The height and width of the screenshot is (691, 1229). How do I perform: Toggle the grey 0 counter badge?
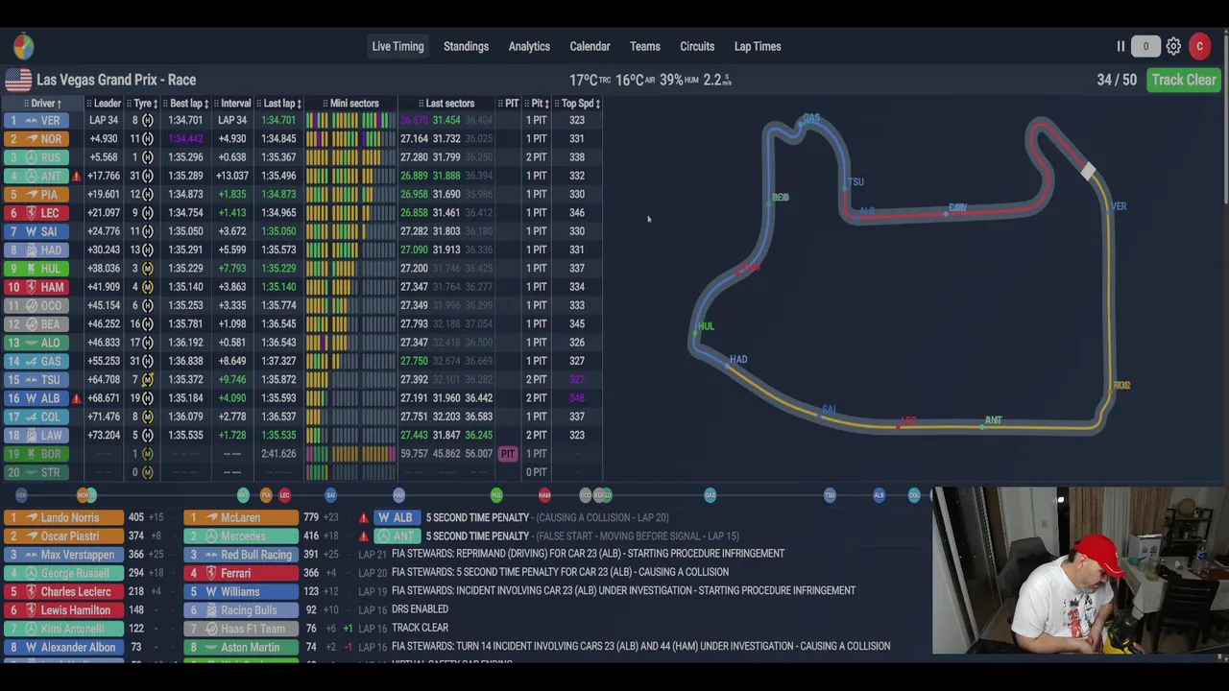coord(1145,46)
